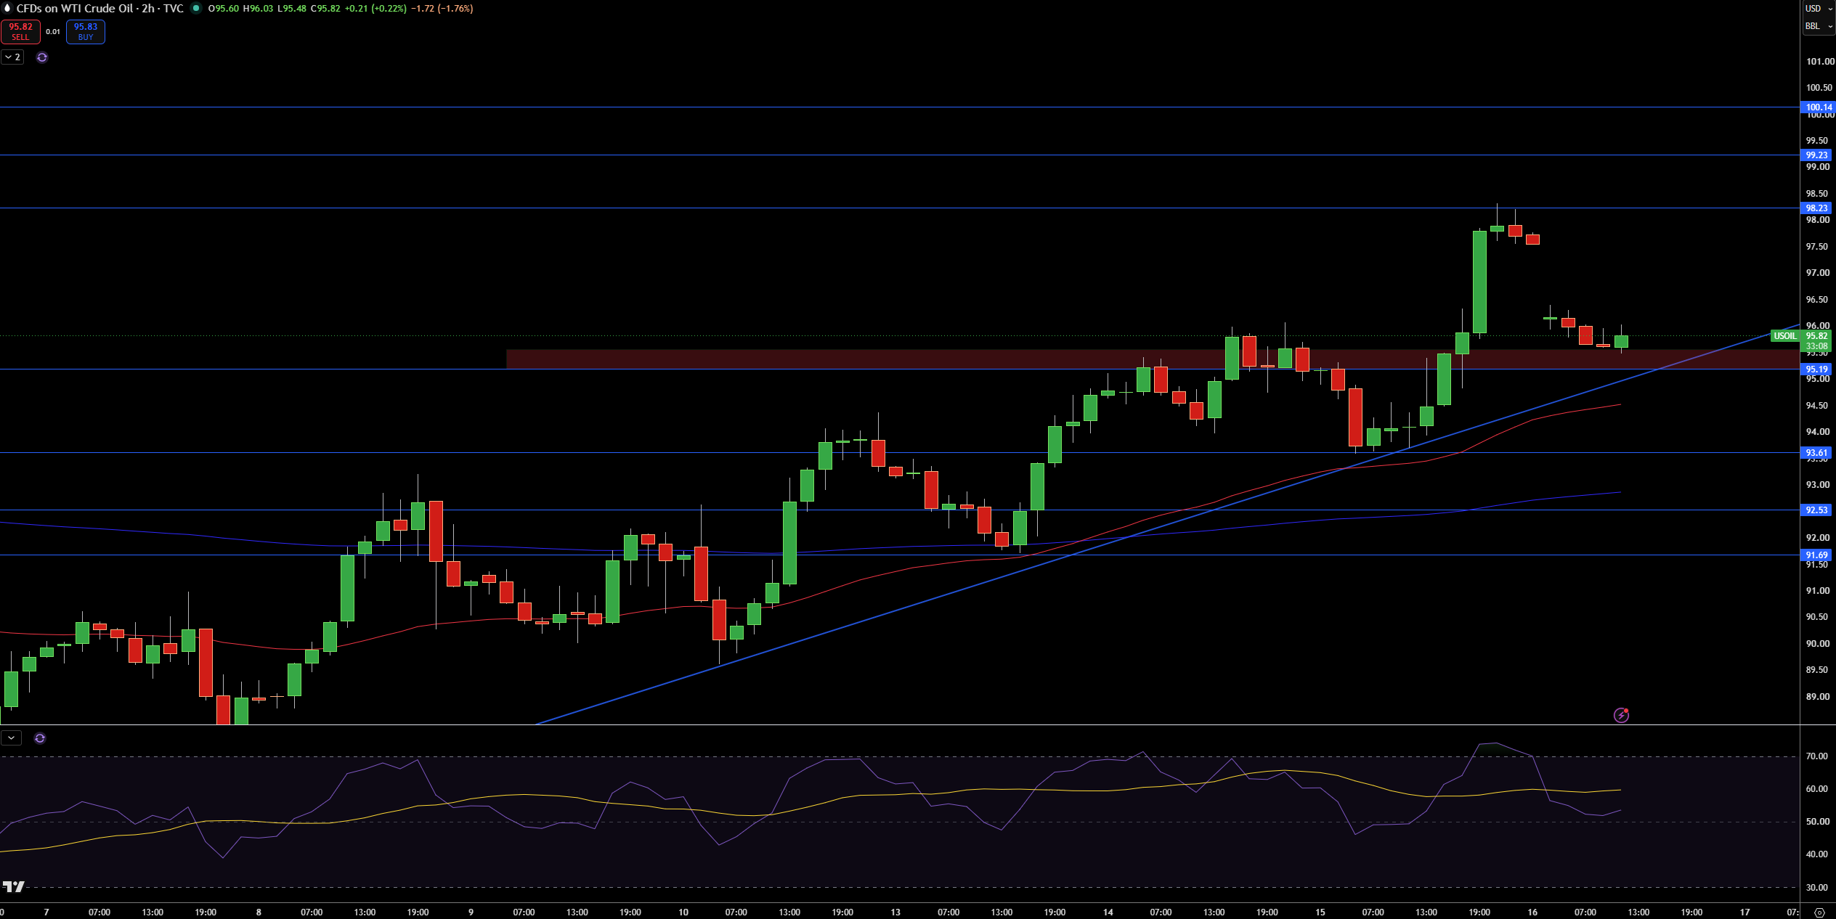1836x919 pixels.
Task: Click the 70.00 RSI scale label
Action: pyautogui.click(x=1816, y=756)
